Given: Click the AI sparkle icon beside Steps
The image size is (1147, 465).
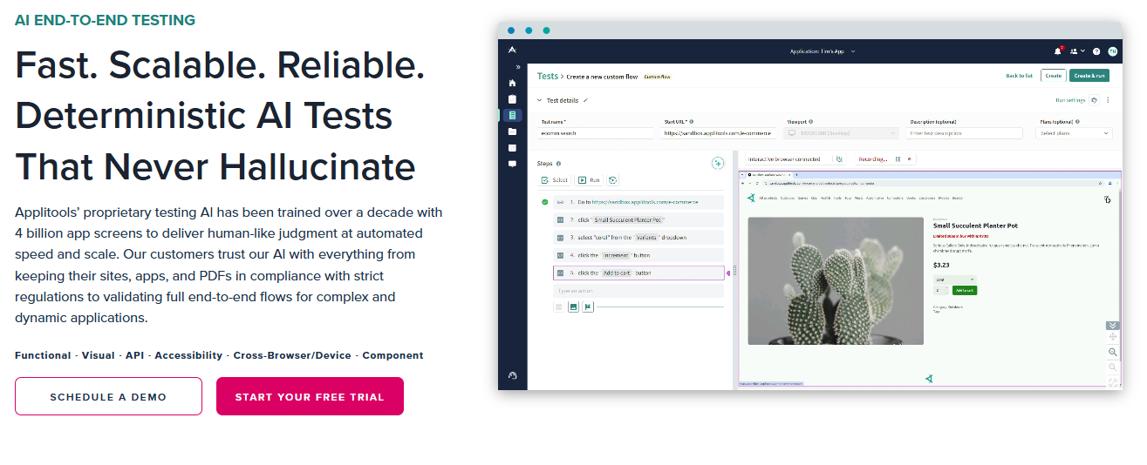Looking at the screenshot, I should click(x=717, y=163).
